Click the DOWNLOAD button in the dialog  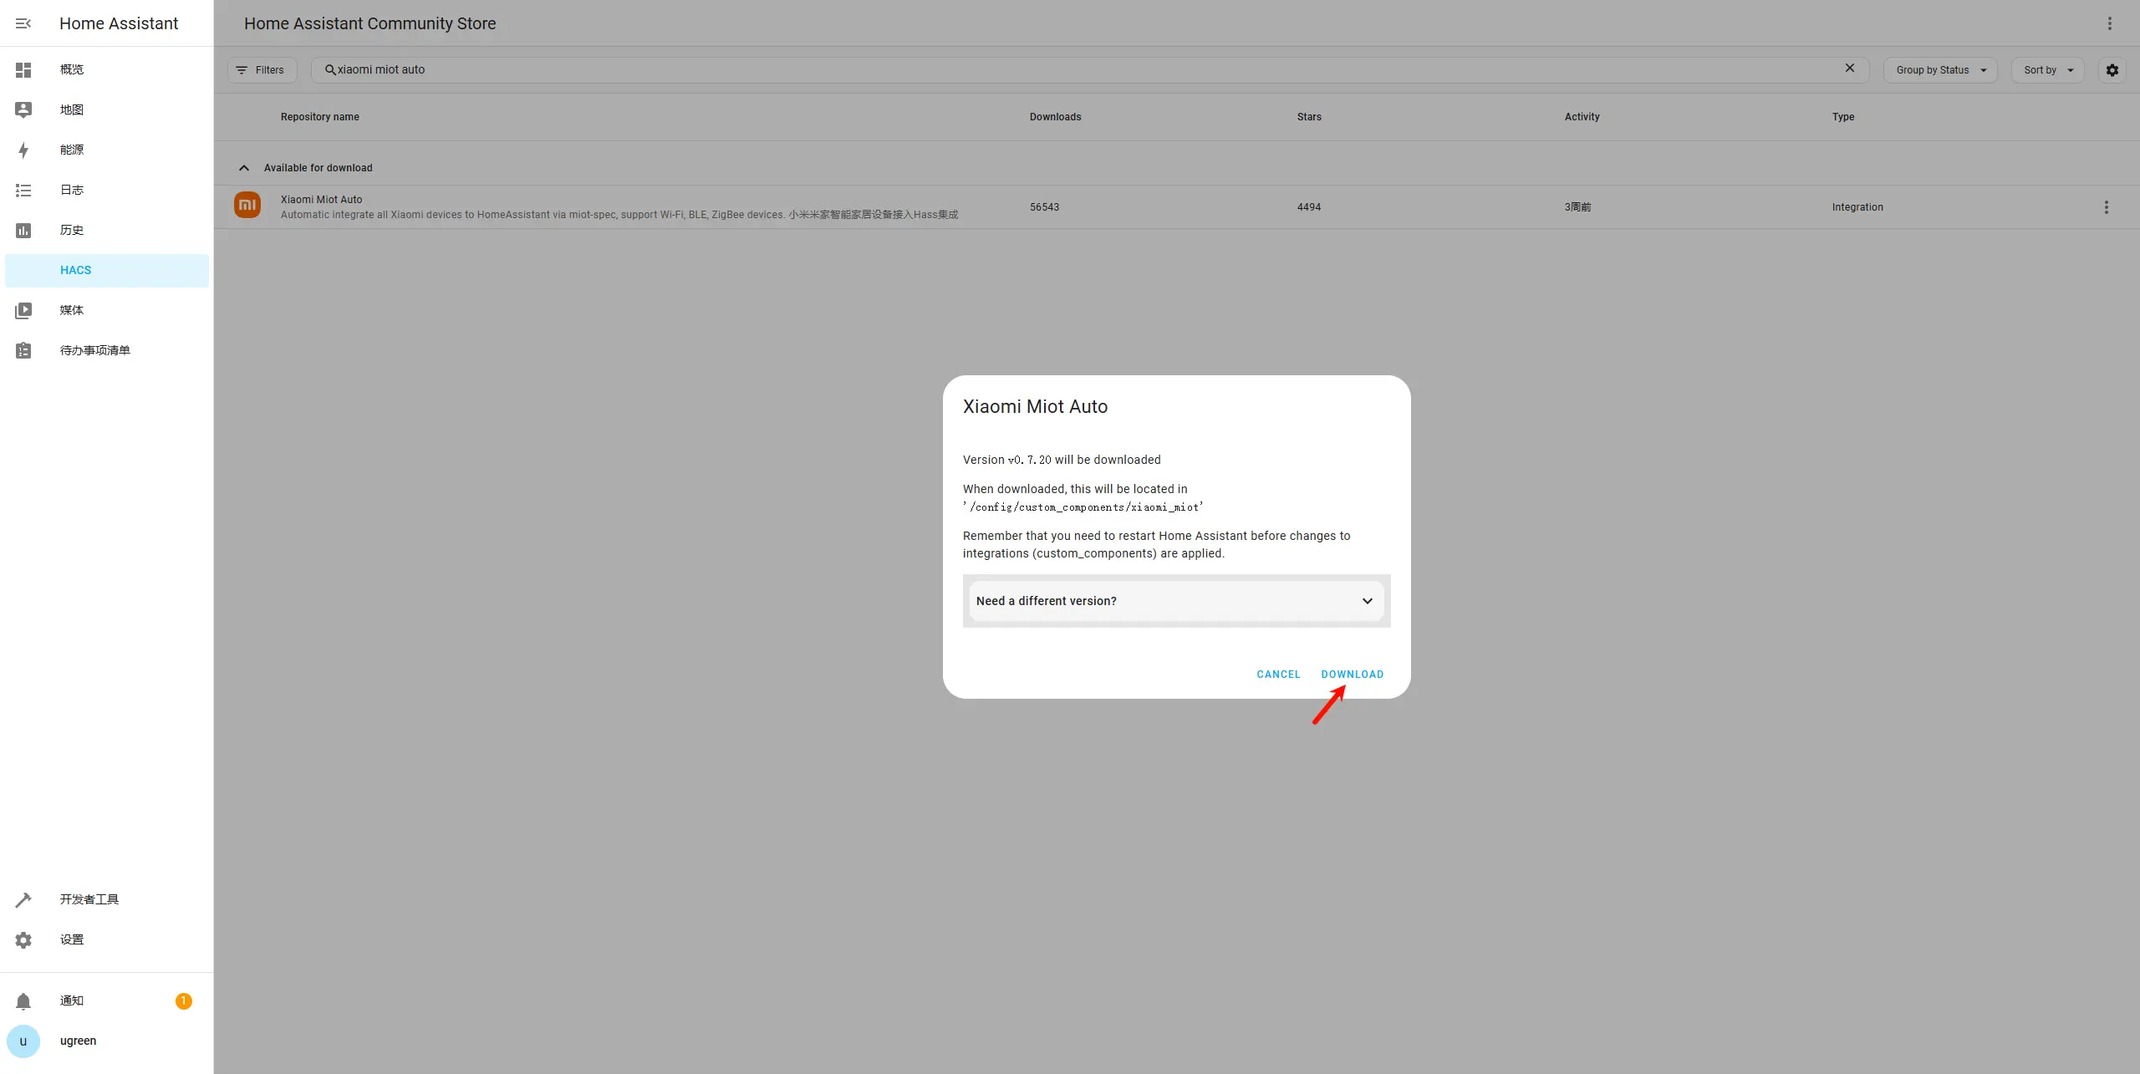click(1352, 674)
